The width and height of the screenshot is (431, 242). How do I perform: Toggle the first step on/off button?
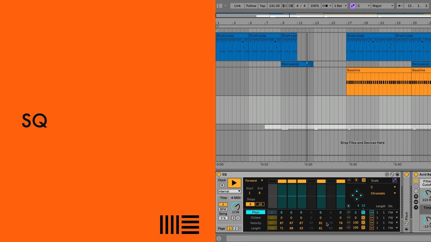tap(272, 181)
